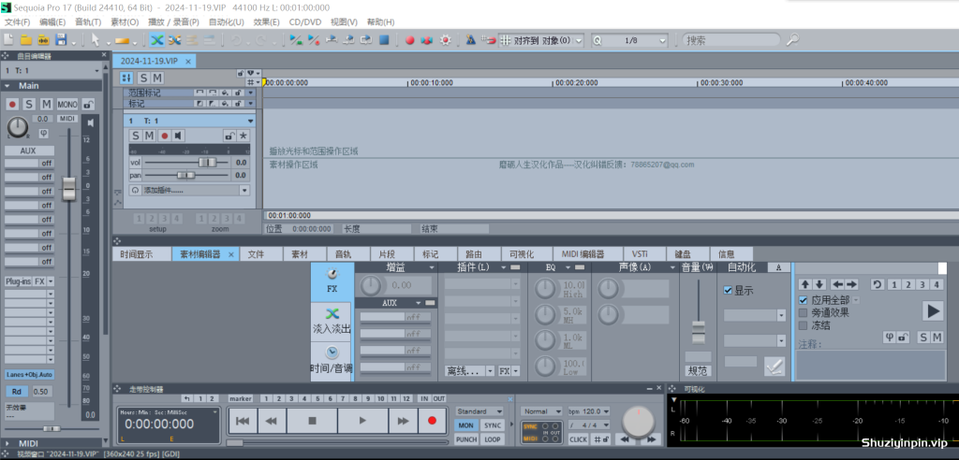
Task: Toggle MONO on the Main channel
Action: 67,105
